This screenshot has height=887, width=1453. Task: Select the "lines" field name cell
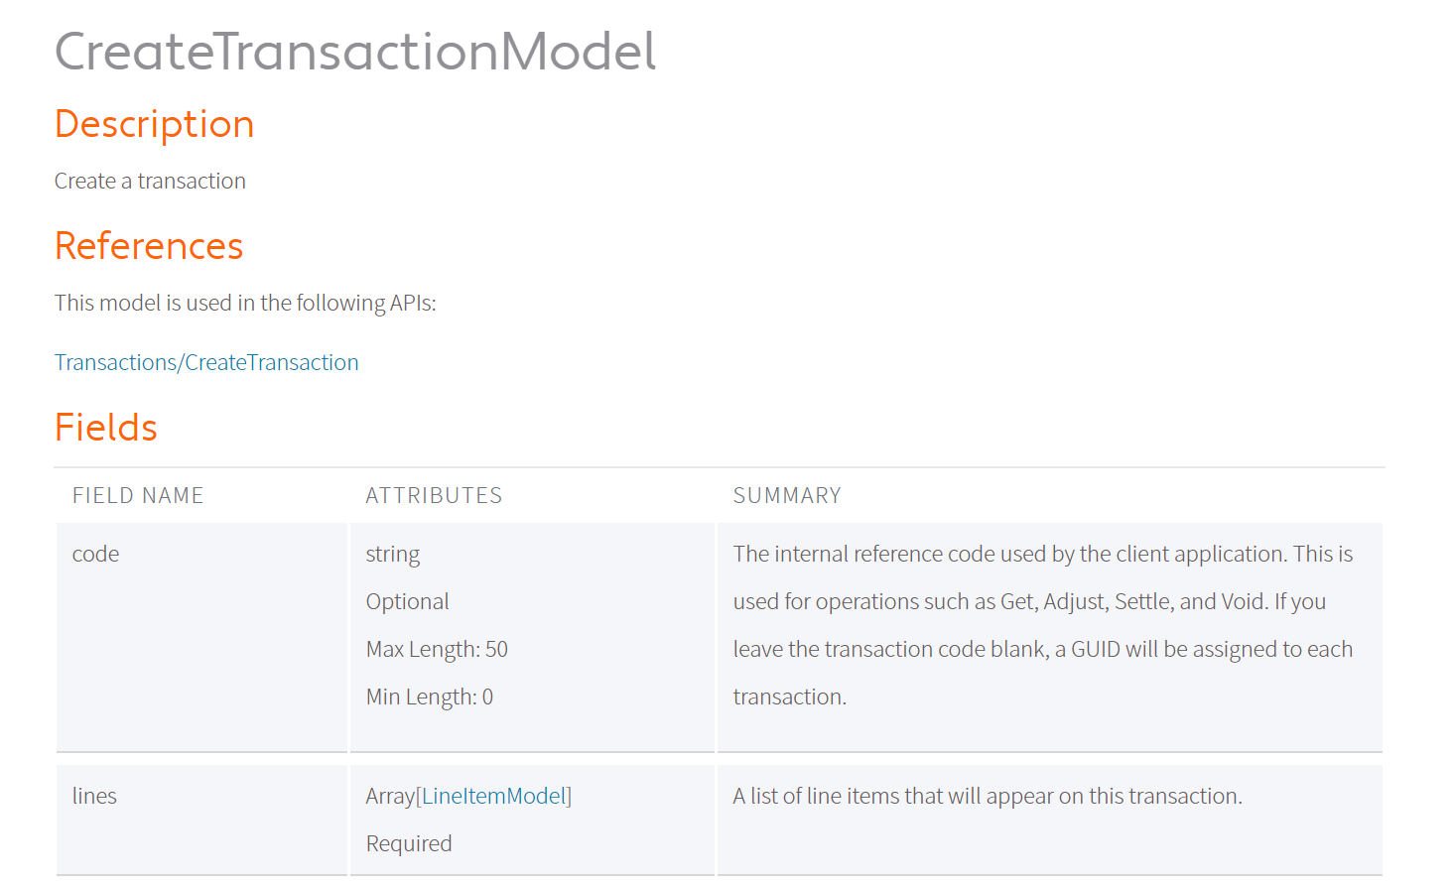(x=95, y=797)
